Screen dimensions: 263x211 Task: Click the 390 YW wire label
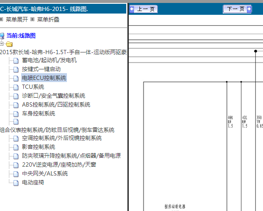(x=260, y=122)
